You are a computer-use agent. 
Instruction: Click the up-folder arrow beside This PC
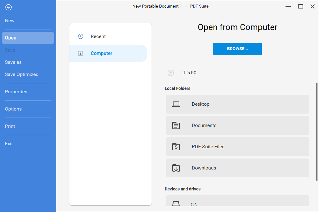(x=171, y=73)
